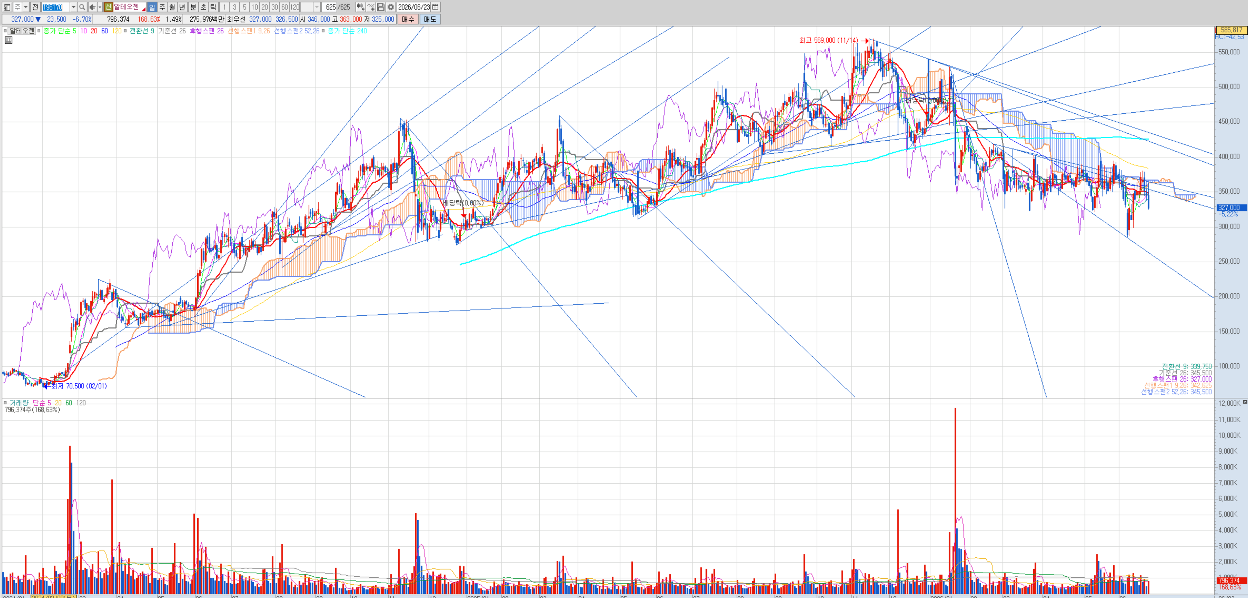Toggle the small square marker before 종가 단순 240

point(324,31)
